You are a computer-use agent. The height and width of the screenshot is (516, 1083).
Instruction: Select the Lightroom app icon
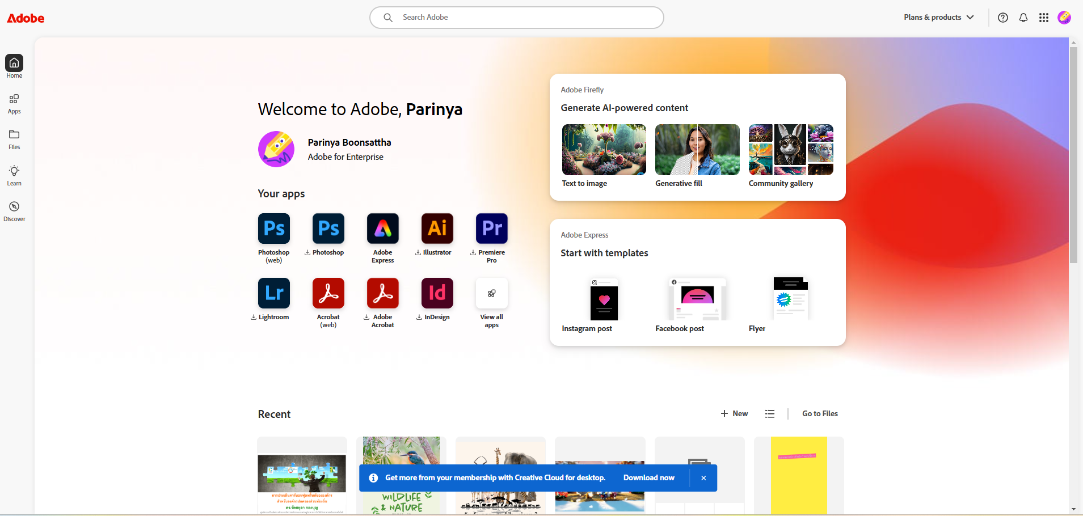(x=274, y=293)
